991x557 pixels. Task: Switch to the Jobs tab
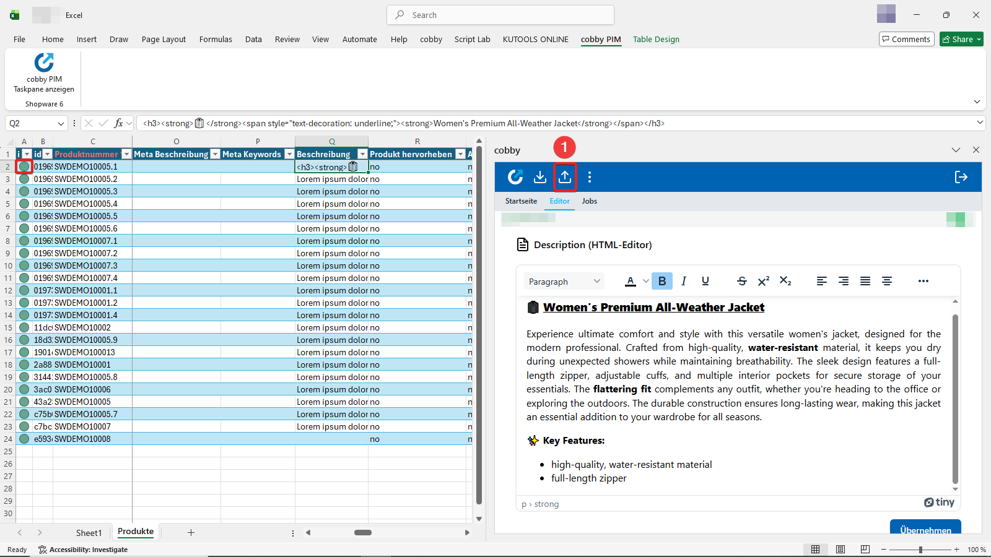(x=589, y=201)
